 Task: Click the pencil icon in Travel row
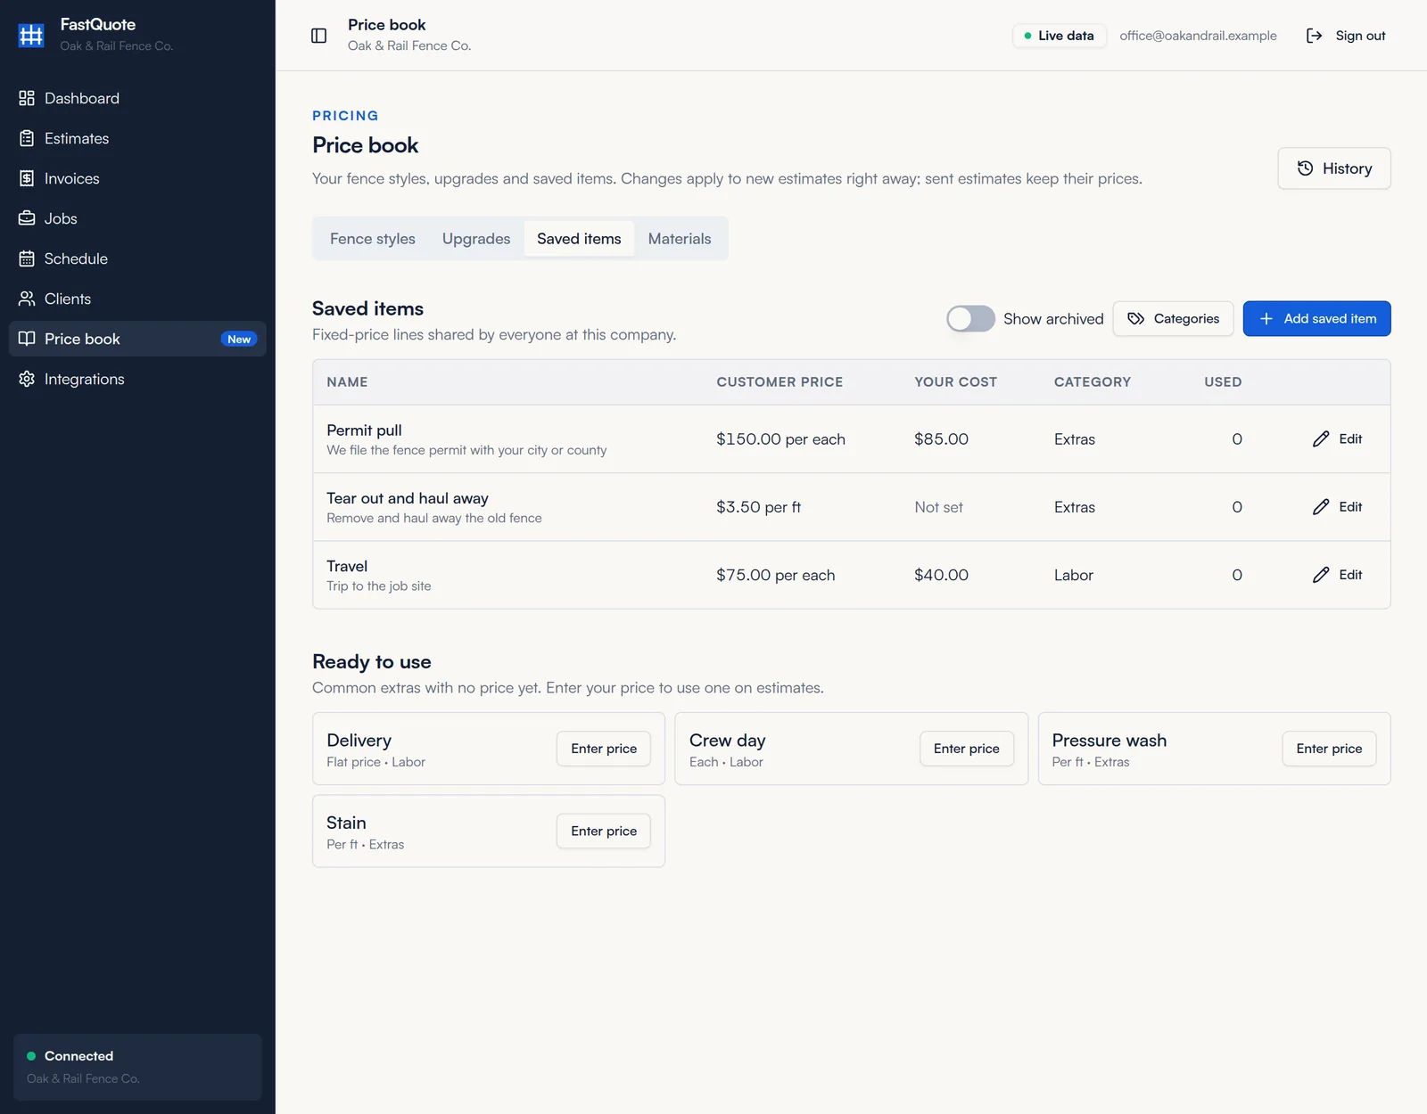[x=1321, y=575]
